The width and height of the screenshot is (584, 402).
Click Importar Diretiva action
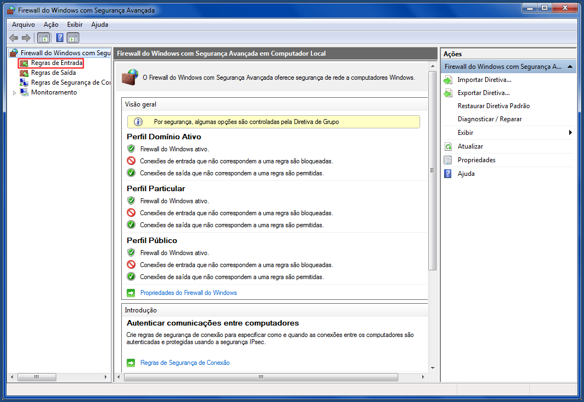(484, 80)
